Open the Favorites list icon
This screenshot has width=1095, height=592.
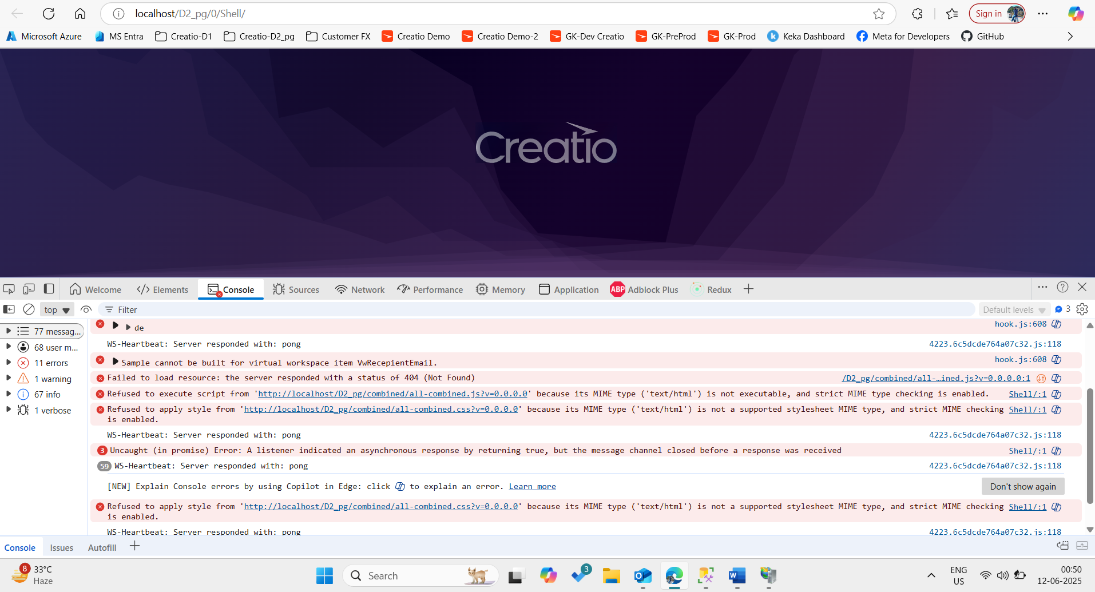pyautogui.click(x=952, y=14)
